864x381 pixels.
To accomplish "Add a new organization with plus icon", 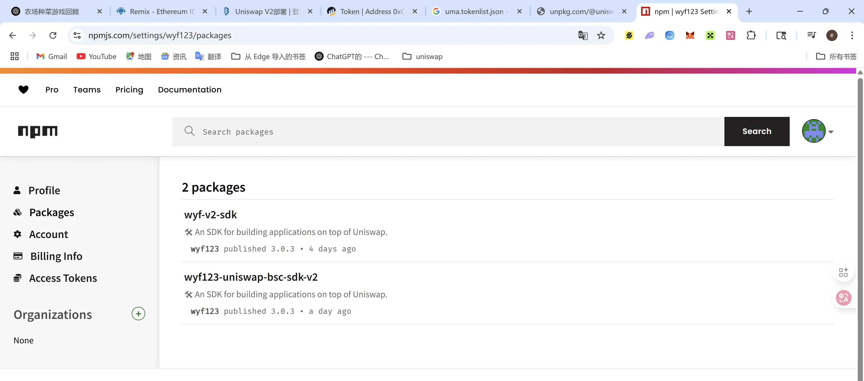I will click(x=138, y=314).
